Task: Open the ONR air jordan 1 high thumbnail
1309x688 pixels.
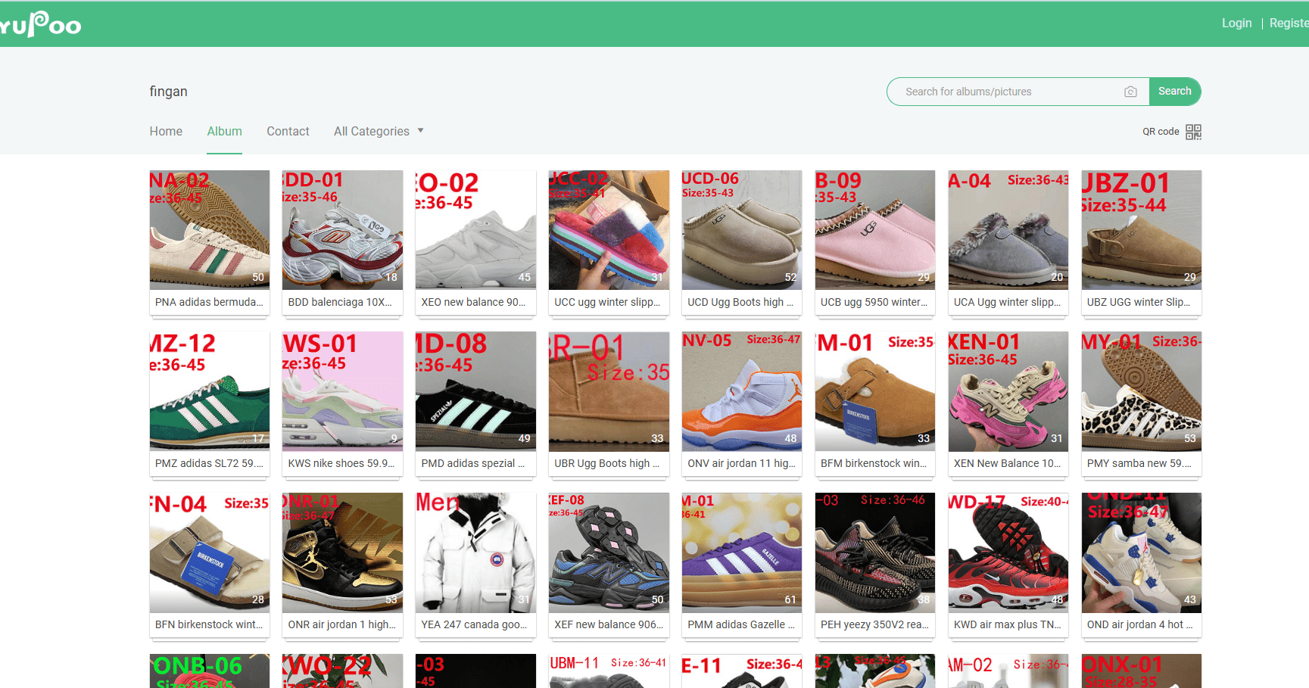Action: pyautogui.click(x=343, y=553)
